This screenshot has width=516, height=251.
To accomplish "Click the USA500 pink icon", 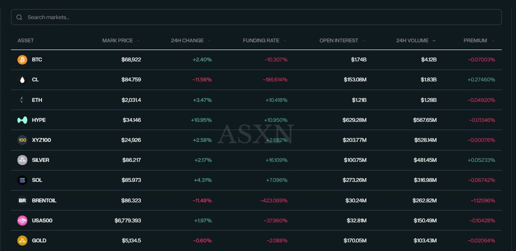I will coord(22,221).
